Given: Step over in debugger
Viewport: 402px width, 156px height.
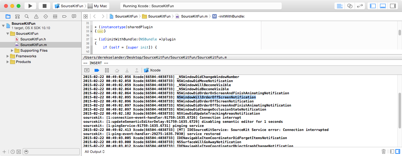Looking at the screenshot, I should click(117, 70).
